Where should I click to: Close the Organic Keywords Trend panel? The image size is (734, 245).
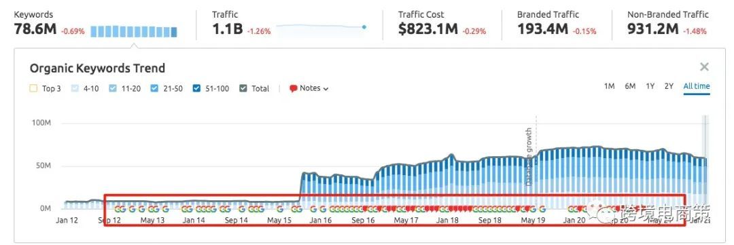point(704,67)
